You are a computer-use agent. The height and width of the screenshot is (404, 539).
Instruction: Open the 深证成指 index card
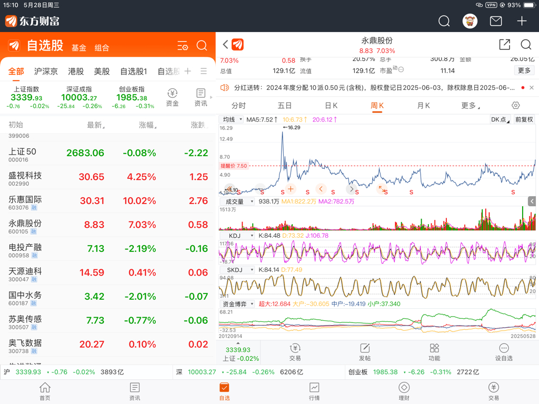click(x=79, y=97)
